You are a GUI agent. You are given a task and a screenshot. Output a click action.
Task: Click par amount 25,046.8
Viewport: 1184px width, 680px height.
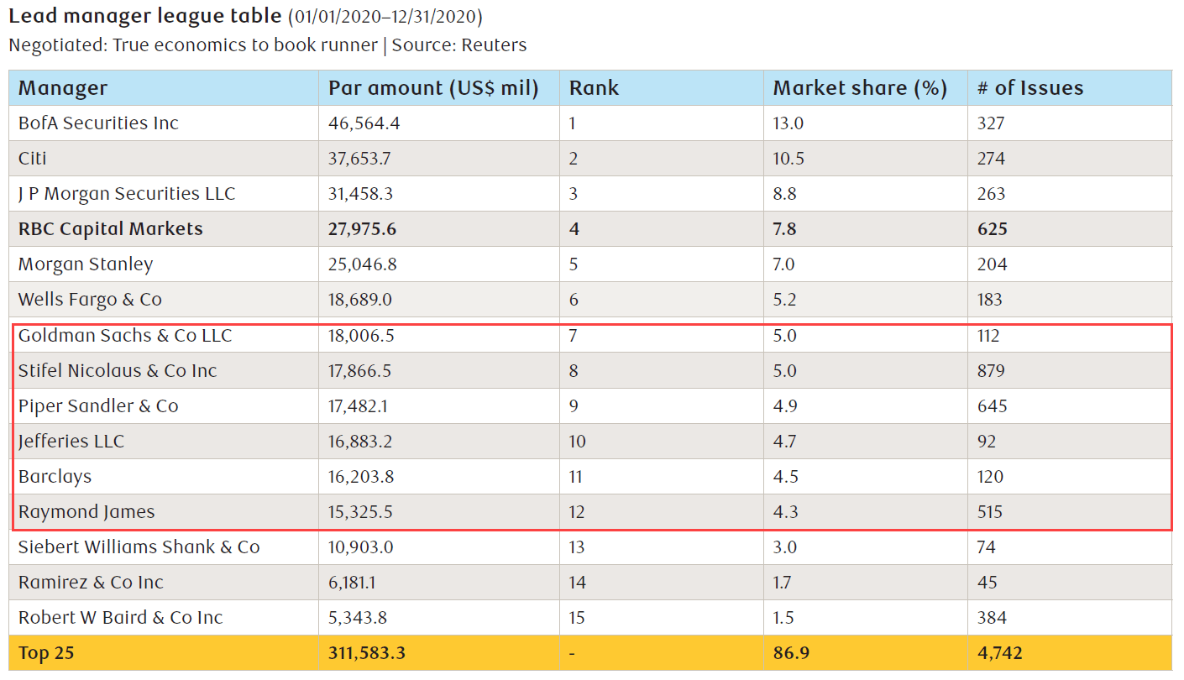[x=363, y=264]
